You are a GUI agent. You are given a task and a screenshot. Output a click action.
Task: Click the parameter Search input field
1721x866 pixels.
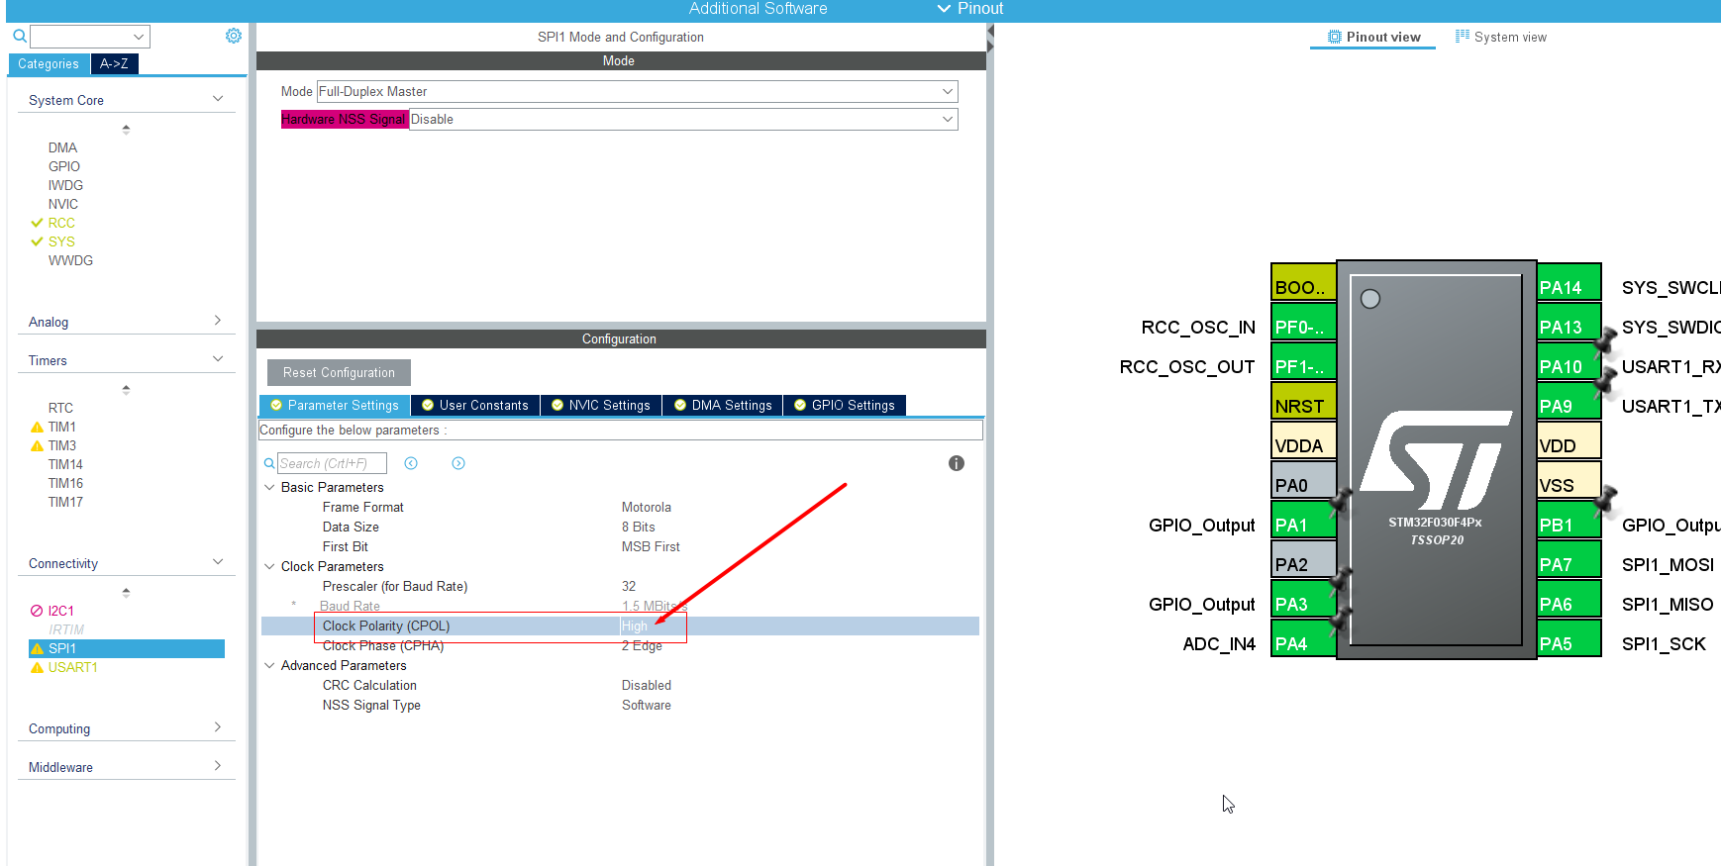pos(332,463)
